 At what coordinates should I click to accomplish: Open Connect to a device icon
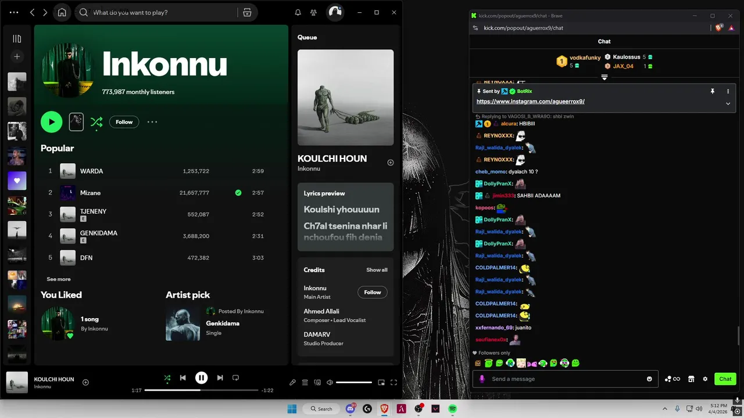click(x=317, y=382)
